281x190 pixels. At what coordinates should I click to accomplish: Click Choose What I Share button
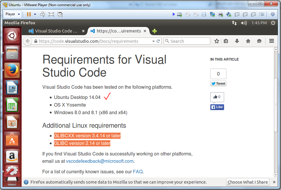[x=248, y=182]
